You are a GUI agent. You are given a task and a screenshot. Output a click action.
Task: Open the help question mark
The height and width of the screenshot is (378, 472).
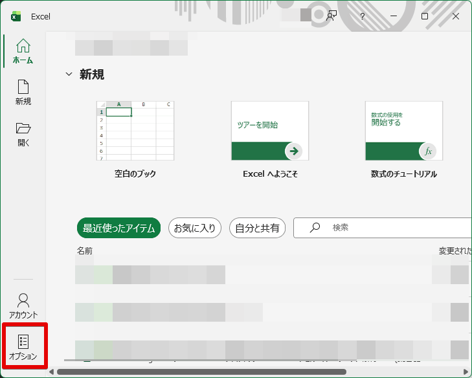pyautogui.click(x=363, y=16)
